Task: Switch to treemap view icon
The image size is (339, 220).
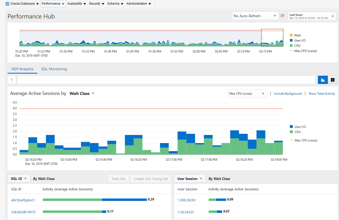Action: 332,80
